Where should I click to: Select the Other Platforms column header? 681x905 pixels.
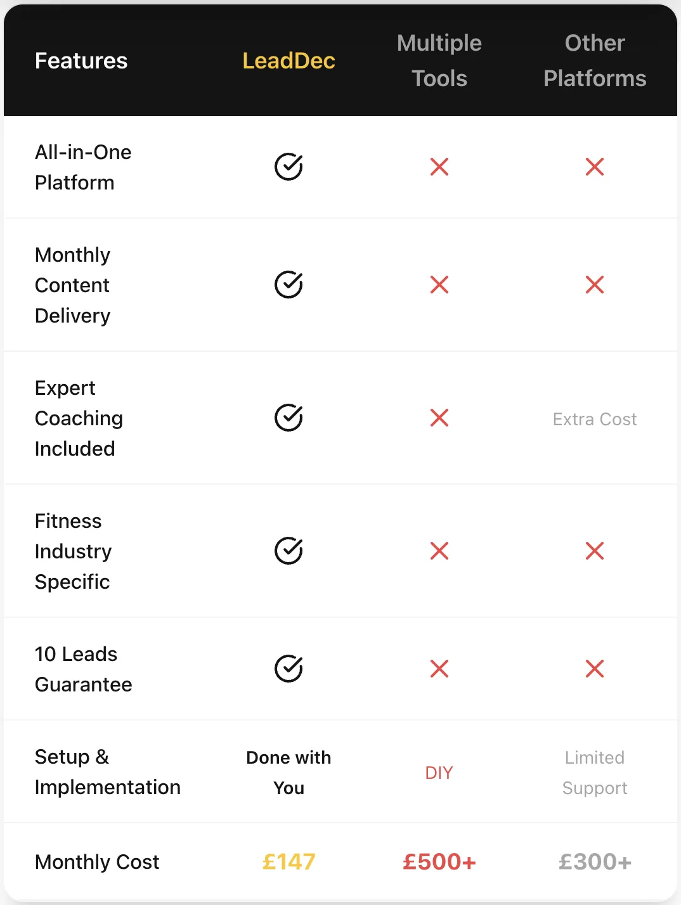click(595, 61)
